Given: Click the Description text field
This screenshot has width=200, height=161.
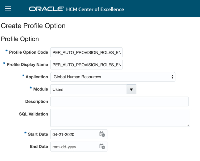Looking at the screenshot, I should point(119,102).
